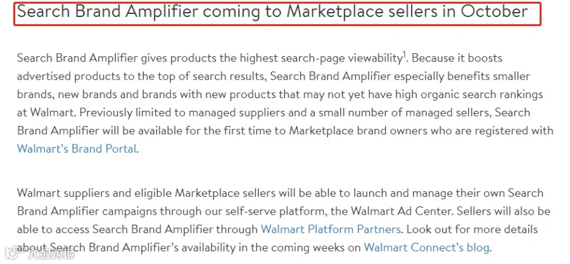
Task: Visit the Walmart Connect's blog link
Action: coord(427,248)
